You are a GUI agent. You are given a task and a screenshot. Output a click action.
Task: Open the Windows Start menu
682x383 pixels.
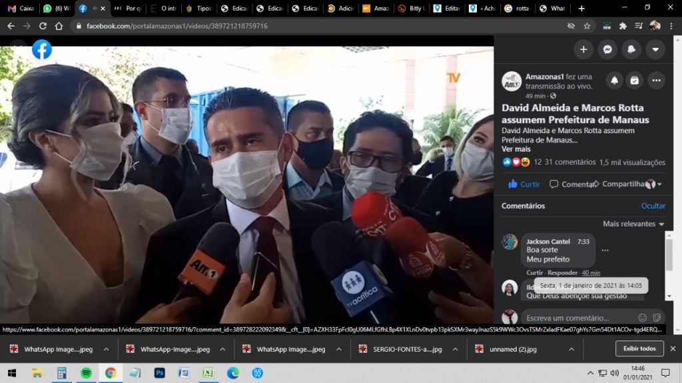[12, 373]
